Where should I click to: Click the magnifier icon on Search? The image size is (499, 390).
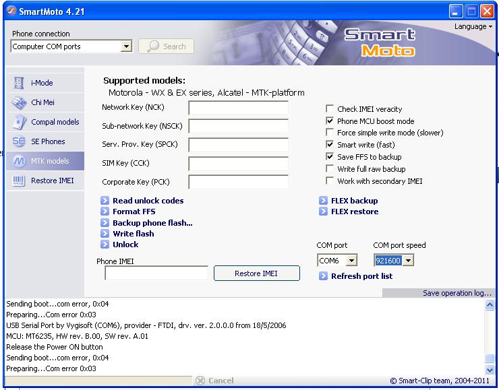pyautogui.click(x=153, y=46)
